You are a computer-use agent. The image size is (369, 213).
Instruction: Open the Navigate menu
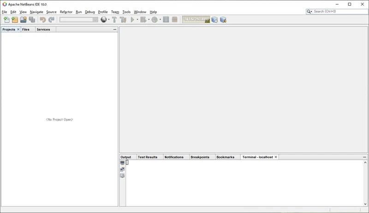point(36,12)
